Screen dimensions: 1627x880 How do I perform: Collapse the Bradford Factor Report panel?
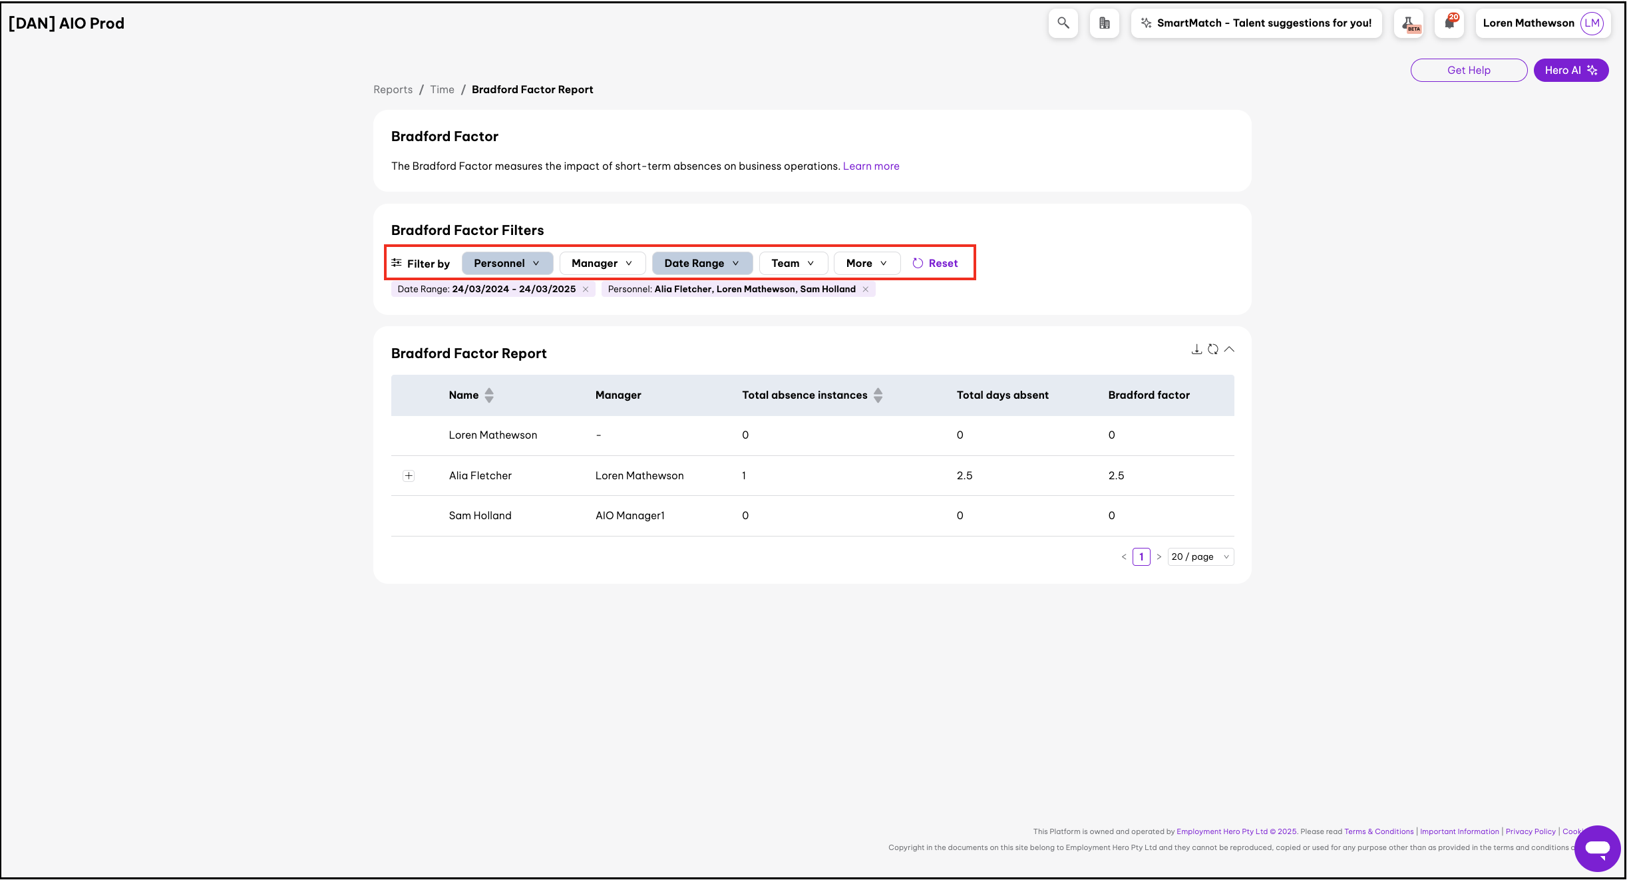(x=1229, y=349)
